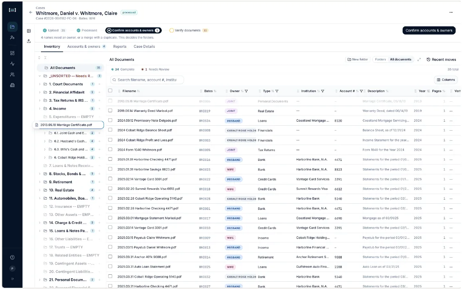This screenshot has height=289, width=462.
Task: Open the Institution column filter funnel
Action: click(x=323, y=91)
